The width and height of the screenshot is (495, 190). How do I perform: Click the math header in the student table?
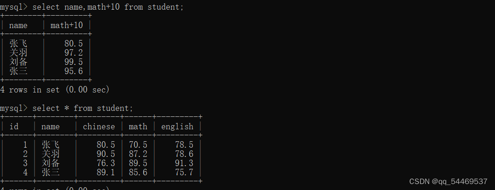point(138,127)
